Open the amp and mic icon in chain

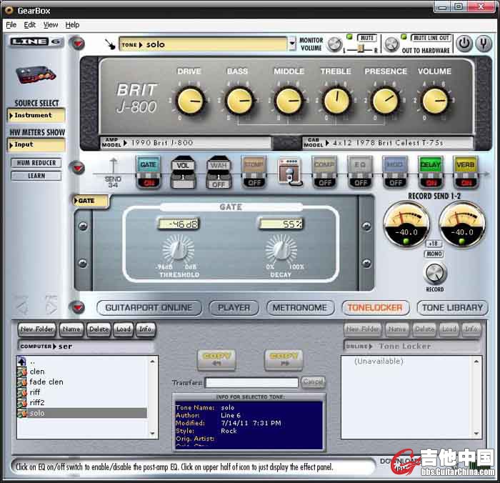pyautogui.click(x=289, y=172)
